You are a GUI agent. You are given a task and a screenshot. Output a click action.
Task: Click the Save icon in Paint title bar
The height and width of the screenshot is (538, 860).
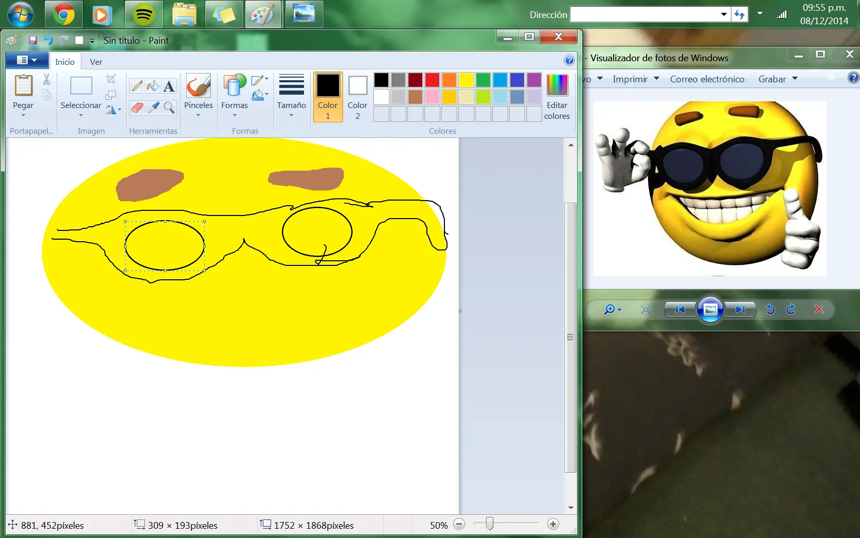point(33,40)
